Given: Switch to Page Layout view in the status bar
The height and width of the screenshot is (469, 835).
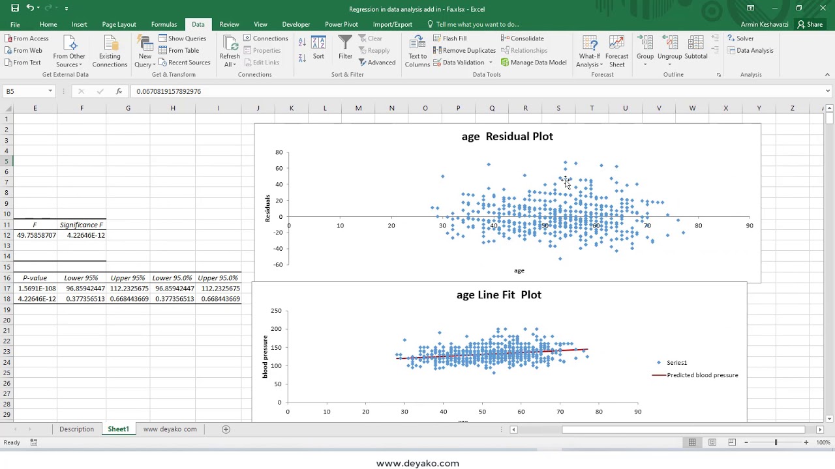Looking at the screenshot, I should [712, 442].
